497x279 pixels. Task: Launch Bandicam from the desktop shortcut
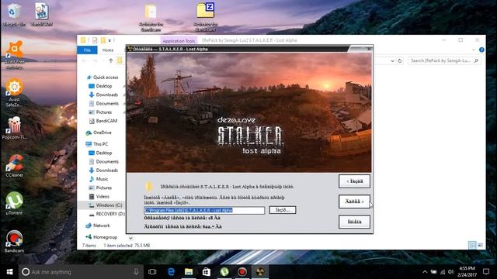pos(14,241)
